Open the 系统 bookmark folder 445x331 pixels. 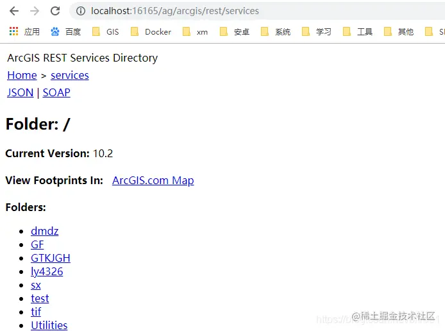point(276,31)
